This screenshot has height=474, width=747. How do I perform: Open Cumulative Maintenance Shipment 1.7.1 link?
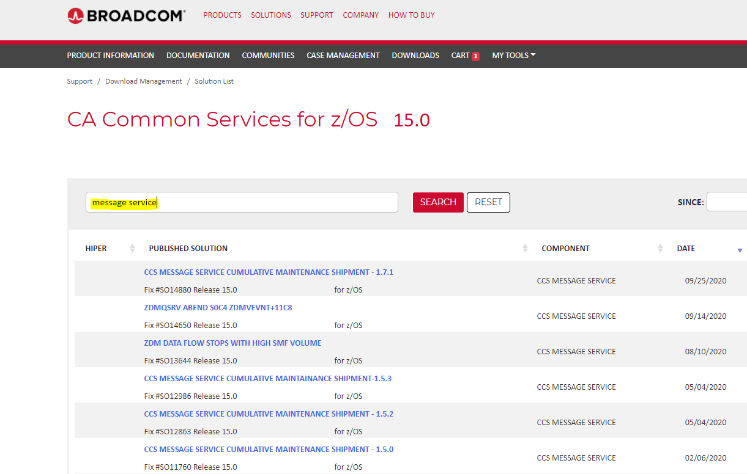[269, 272]
